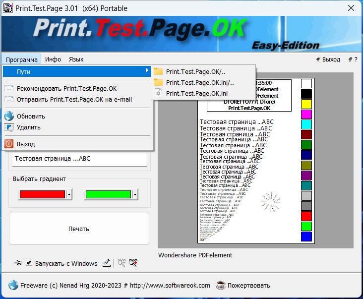The height and width of the screenshot is (299, 363).
Task: Open Print.Test.Page.OK/.. folder path
Action: tap(203, 71)
